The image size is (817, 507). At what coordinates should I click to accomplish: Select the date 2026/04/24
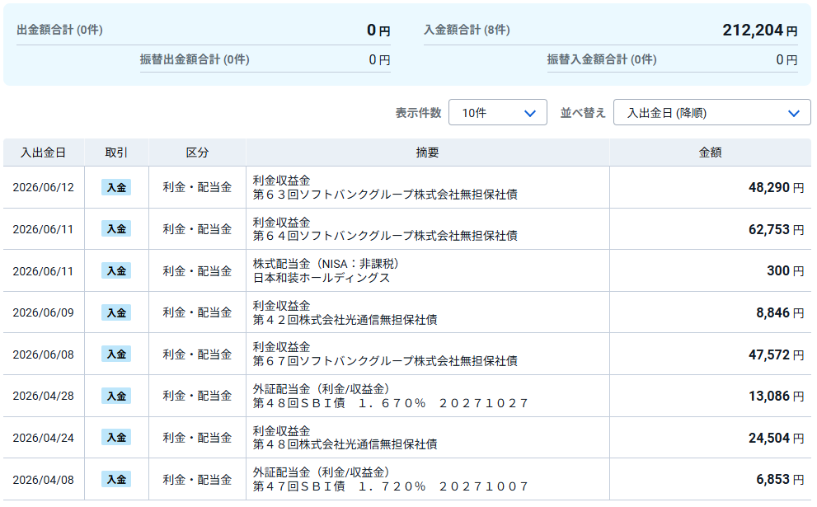tap(43, 438)
